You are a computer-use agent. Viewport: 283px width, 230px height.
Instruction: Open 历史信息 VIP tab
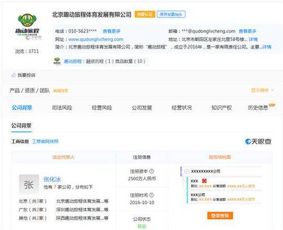[x=261, y=107]
